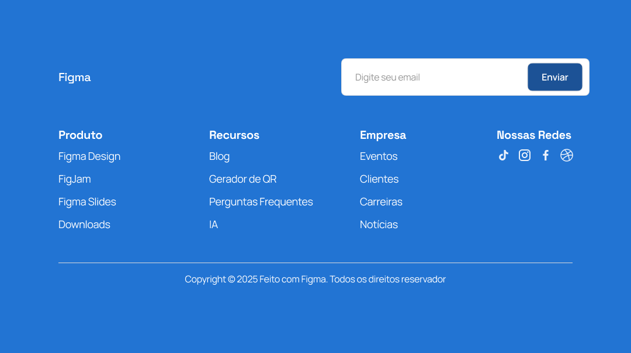Open the IA link
The height and width of the screenshot is (353, 631).
point(213,224)
